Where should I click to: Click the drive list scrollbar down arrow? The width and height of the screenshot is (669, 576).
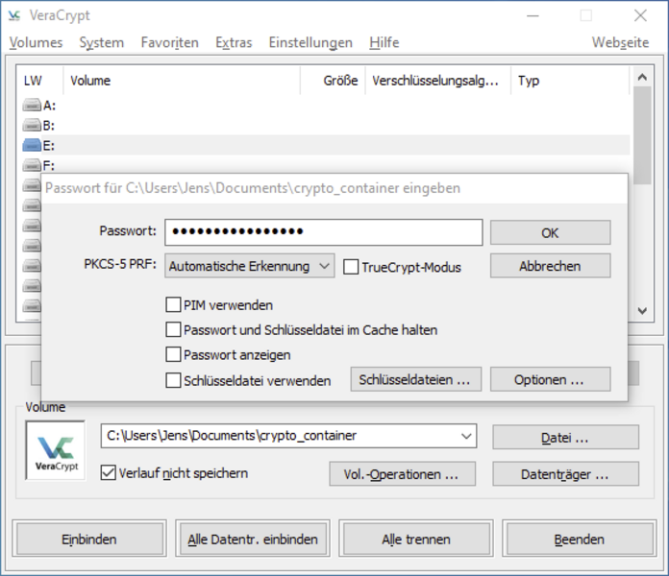[x=643, y=311]
